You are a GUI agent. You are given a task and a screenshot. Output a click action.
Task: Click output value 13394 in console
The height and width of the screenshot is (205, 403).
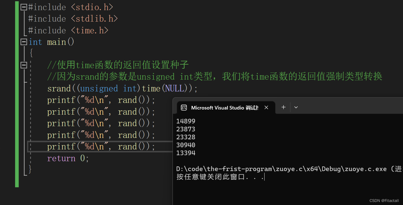click(186, 153)
